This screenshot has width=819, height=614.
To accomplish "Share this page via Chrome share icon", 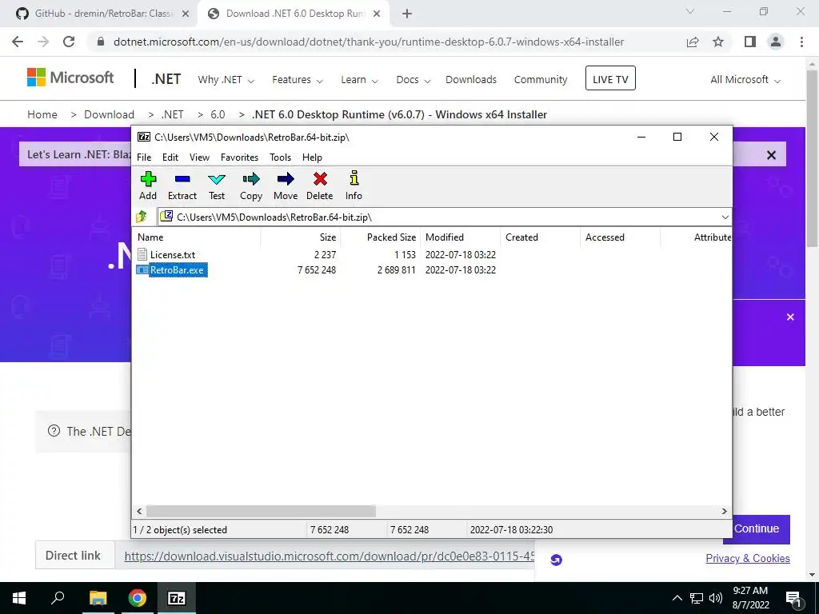I will click(x=693, y=42).
